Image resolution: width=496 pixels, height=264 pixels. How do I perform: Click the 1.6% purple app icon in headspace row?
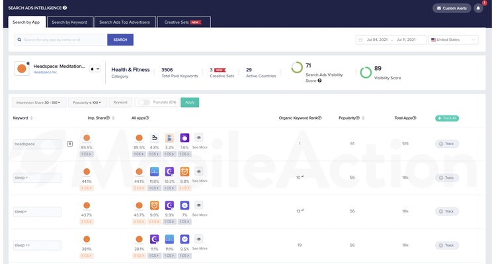coord(185,138)
